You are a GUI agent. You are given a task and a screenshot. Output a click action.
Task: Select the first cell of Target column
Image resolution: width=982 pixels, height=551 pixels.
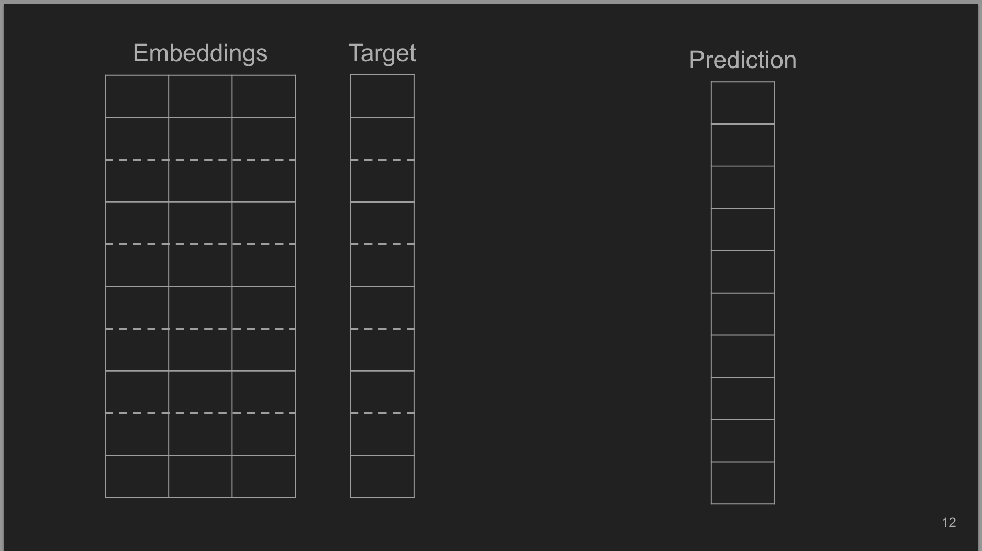(x=382, y=96)
